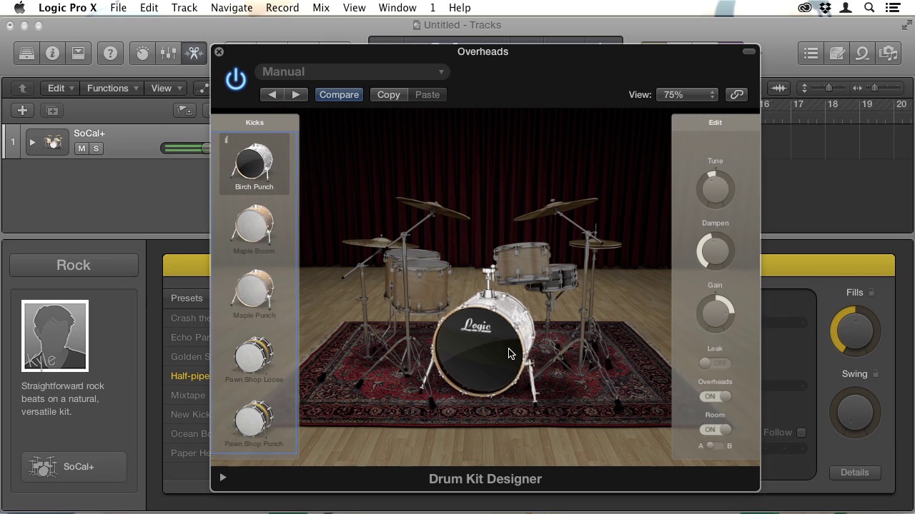Click the track hierarchy up-arrow icon

pos(22,88)
